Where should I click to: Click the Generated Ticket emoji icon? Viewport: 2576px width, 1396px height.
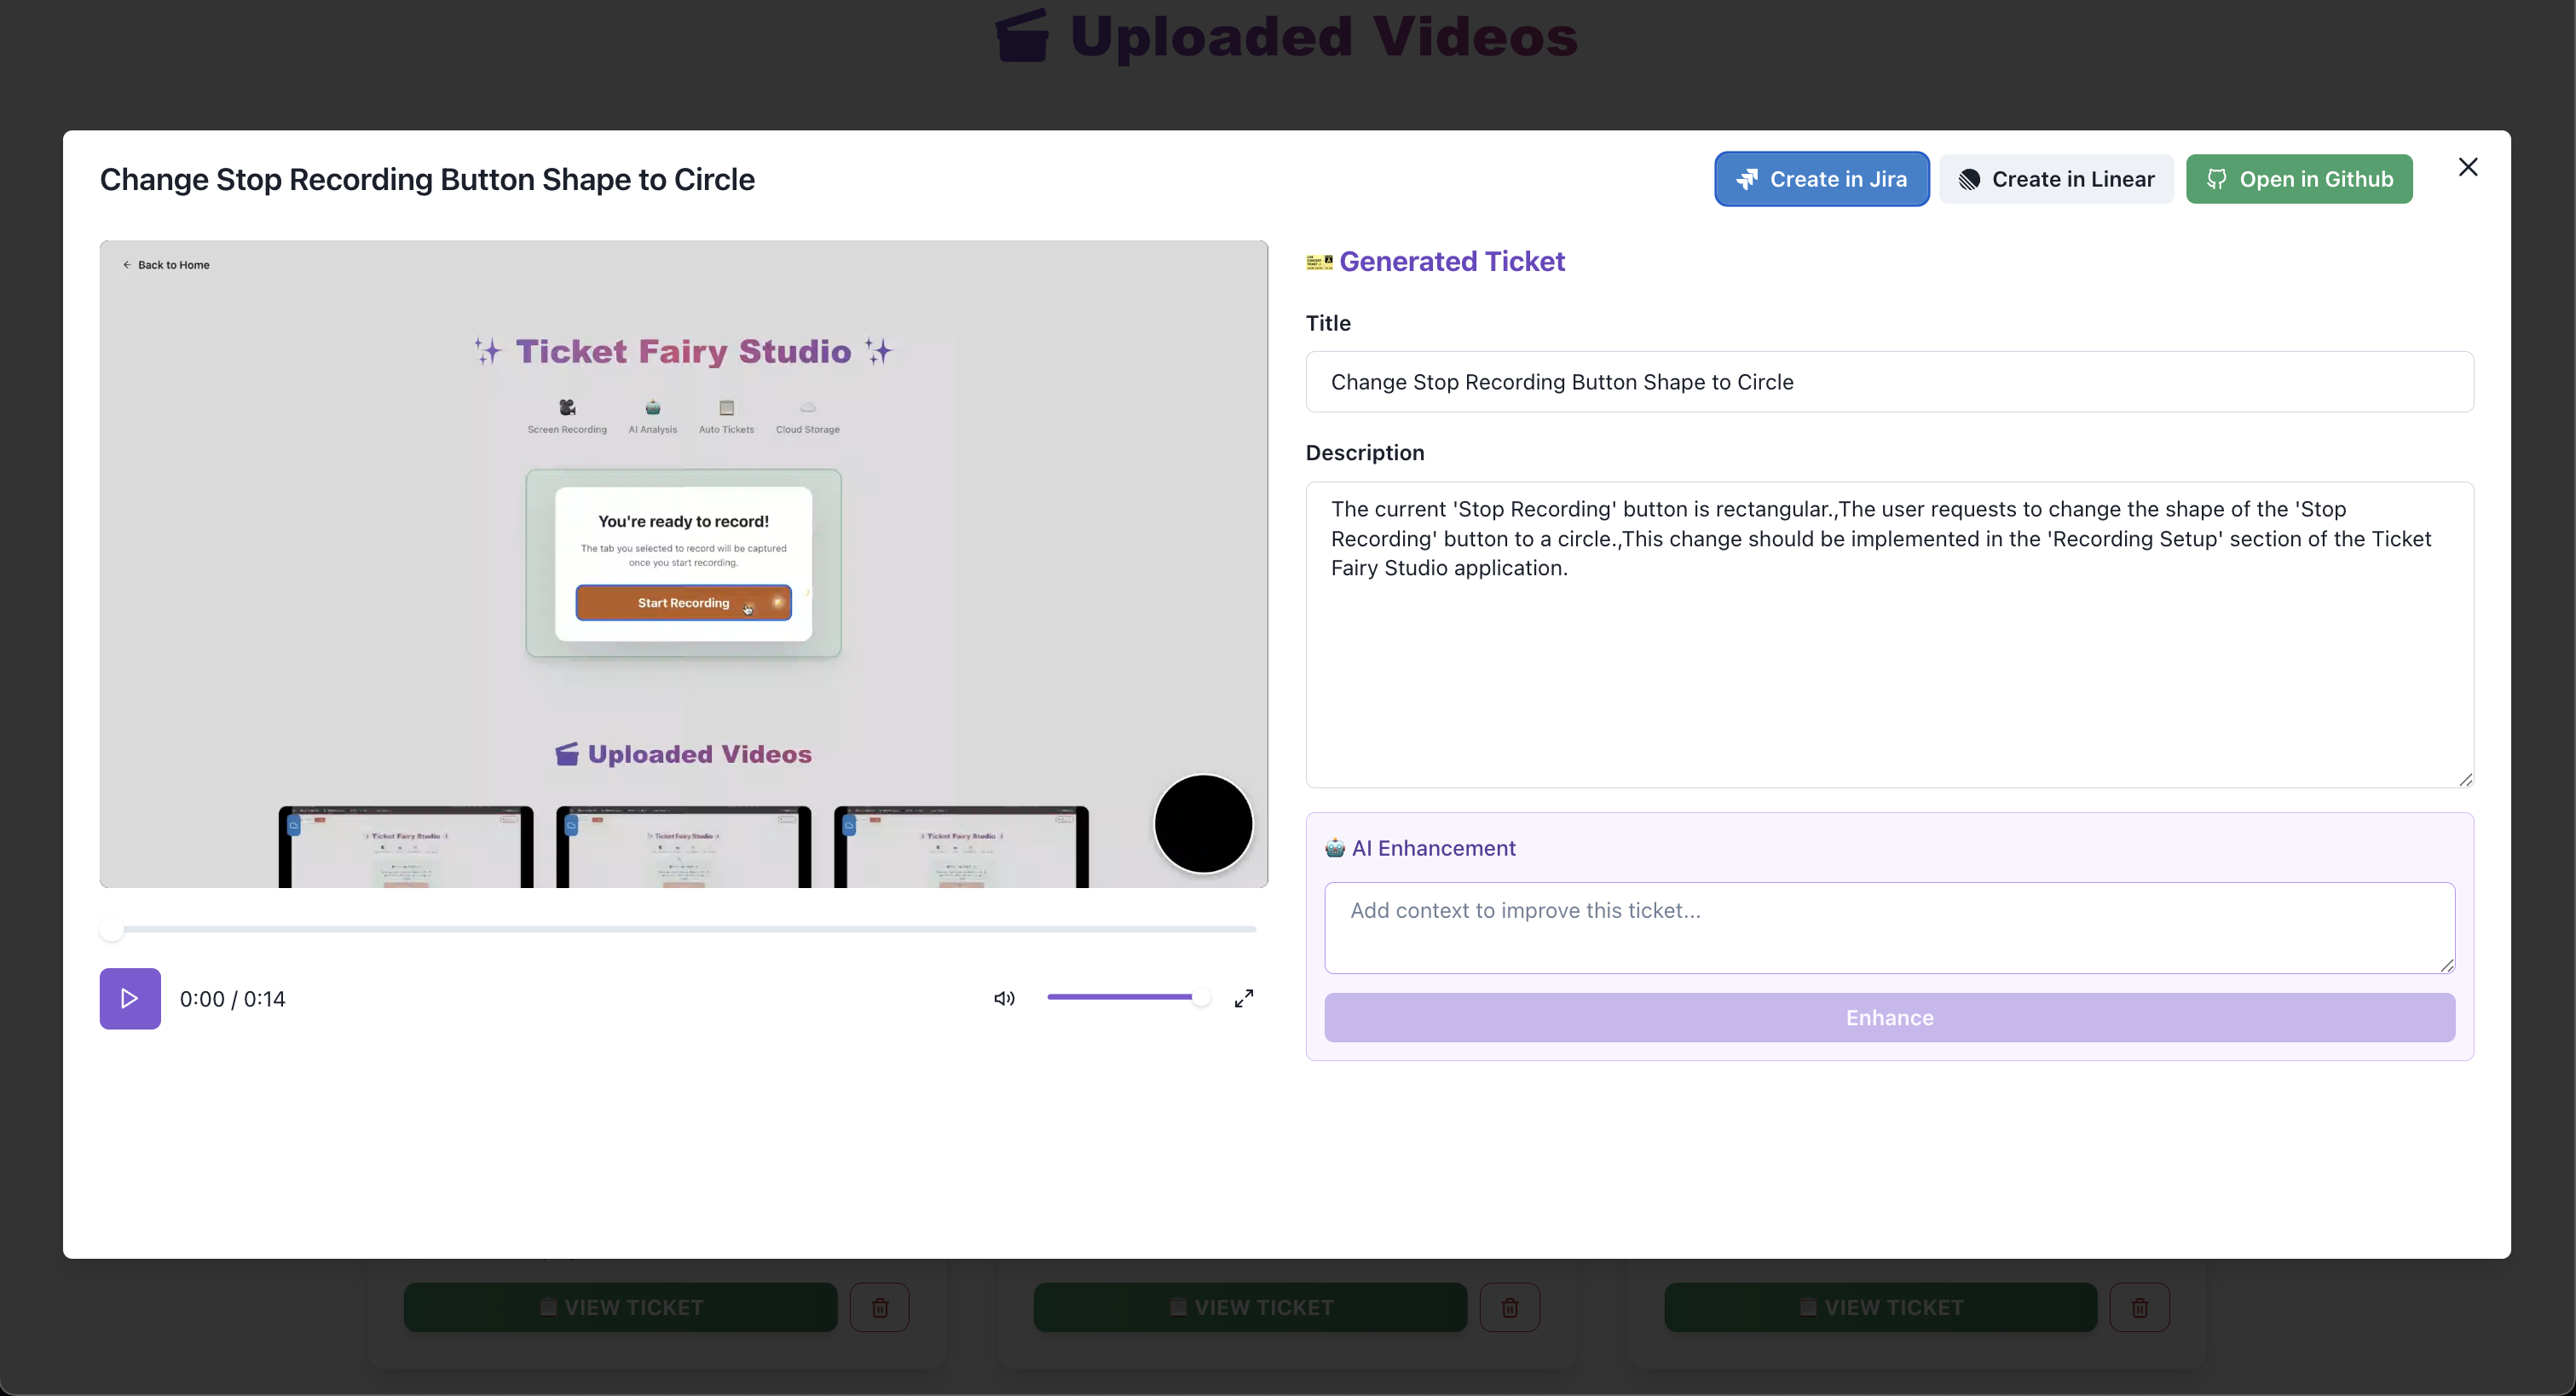(x=1319, y=262)
